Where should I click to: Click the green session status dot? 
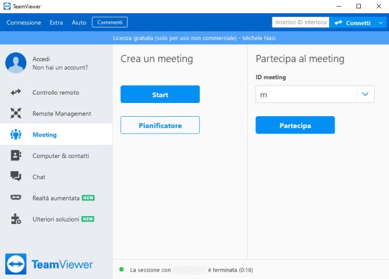point(121,269)
